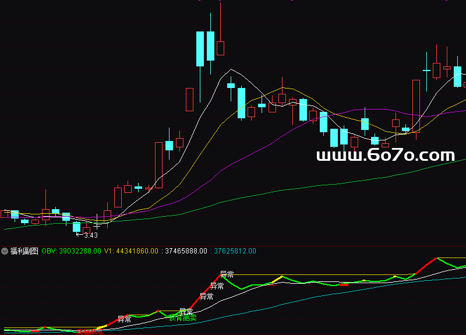Click the arrow pointing to 3.43
The height and width of the screenshot is (335, 466).
coord(79,235)
